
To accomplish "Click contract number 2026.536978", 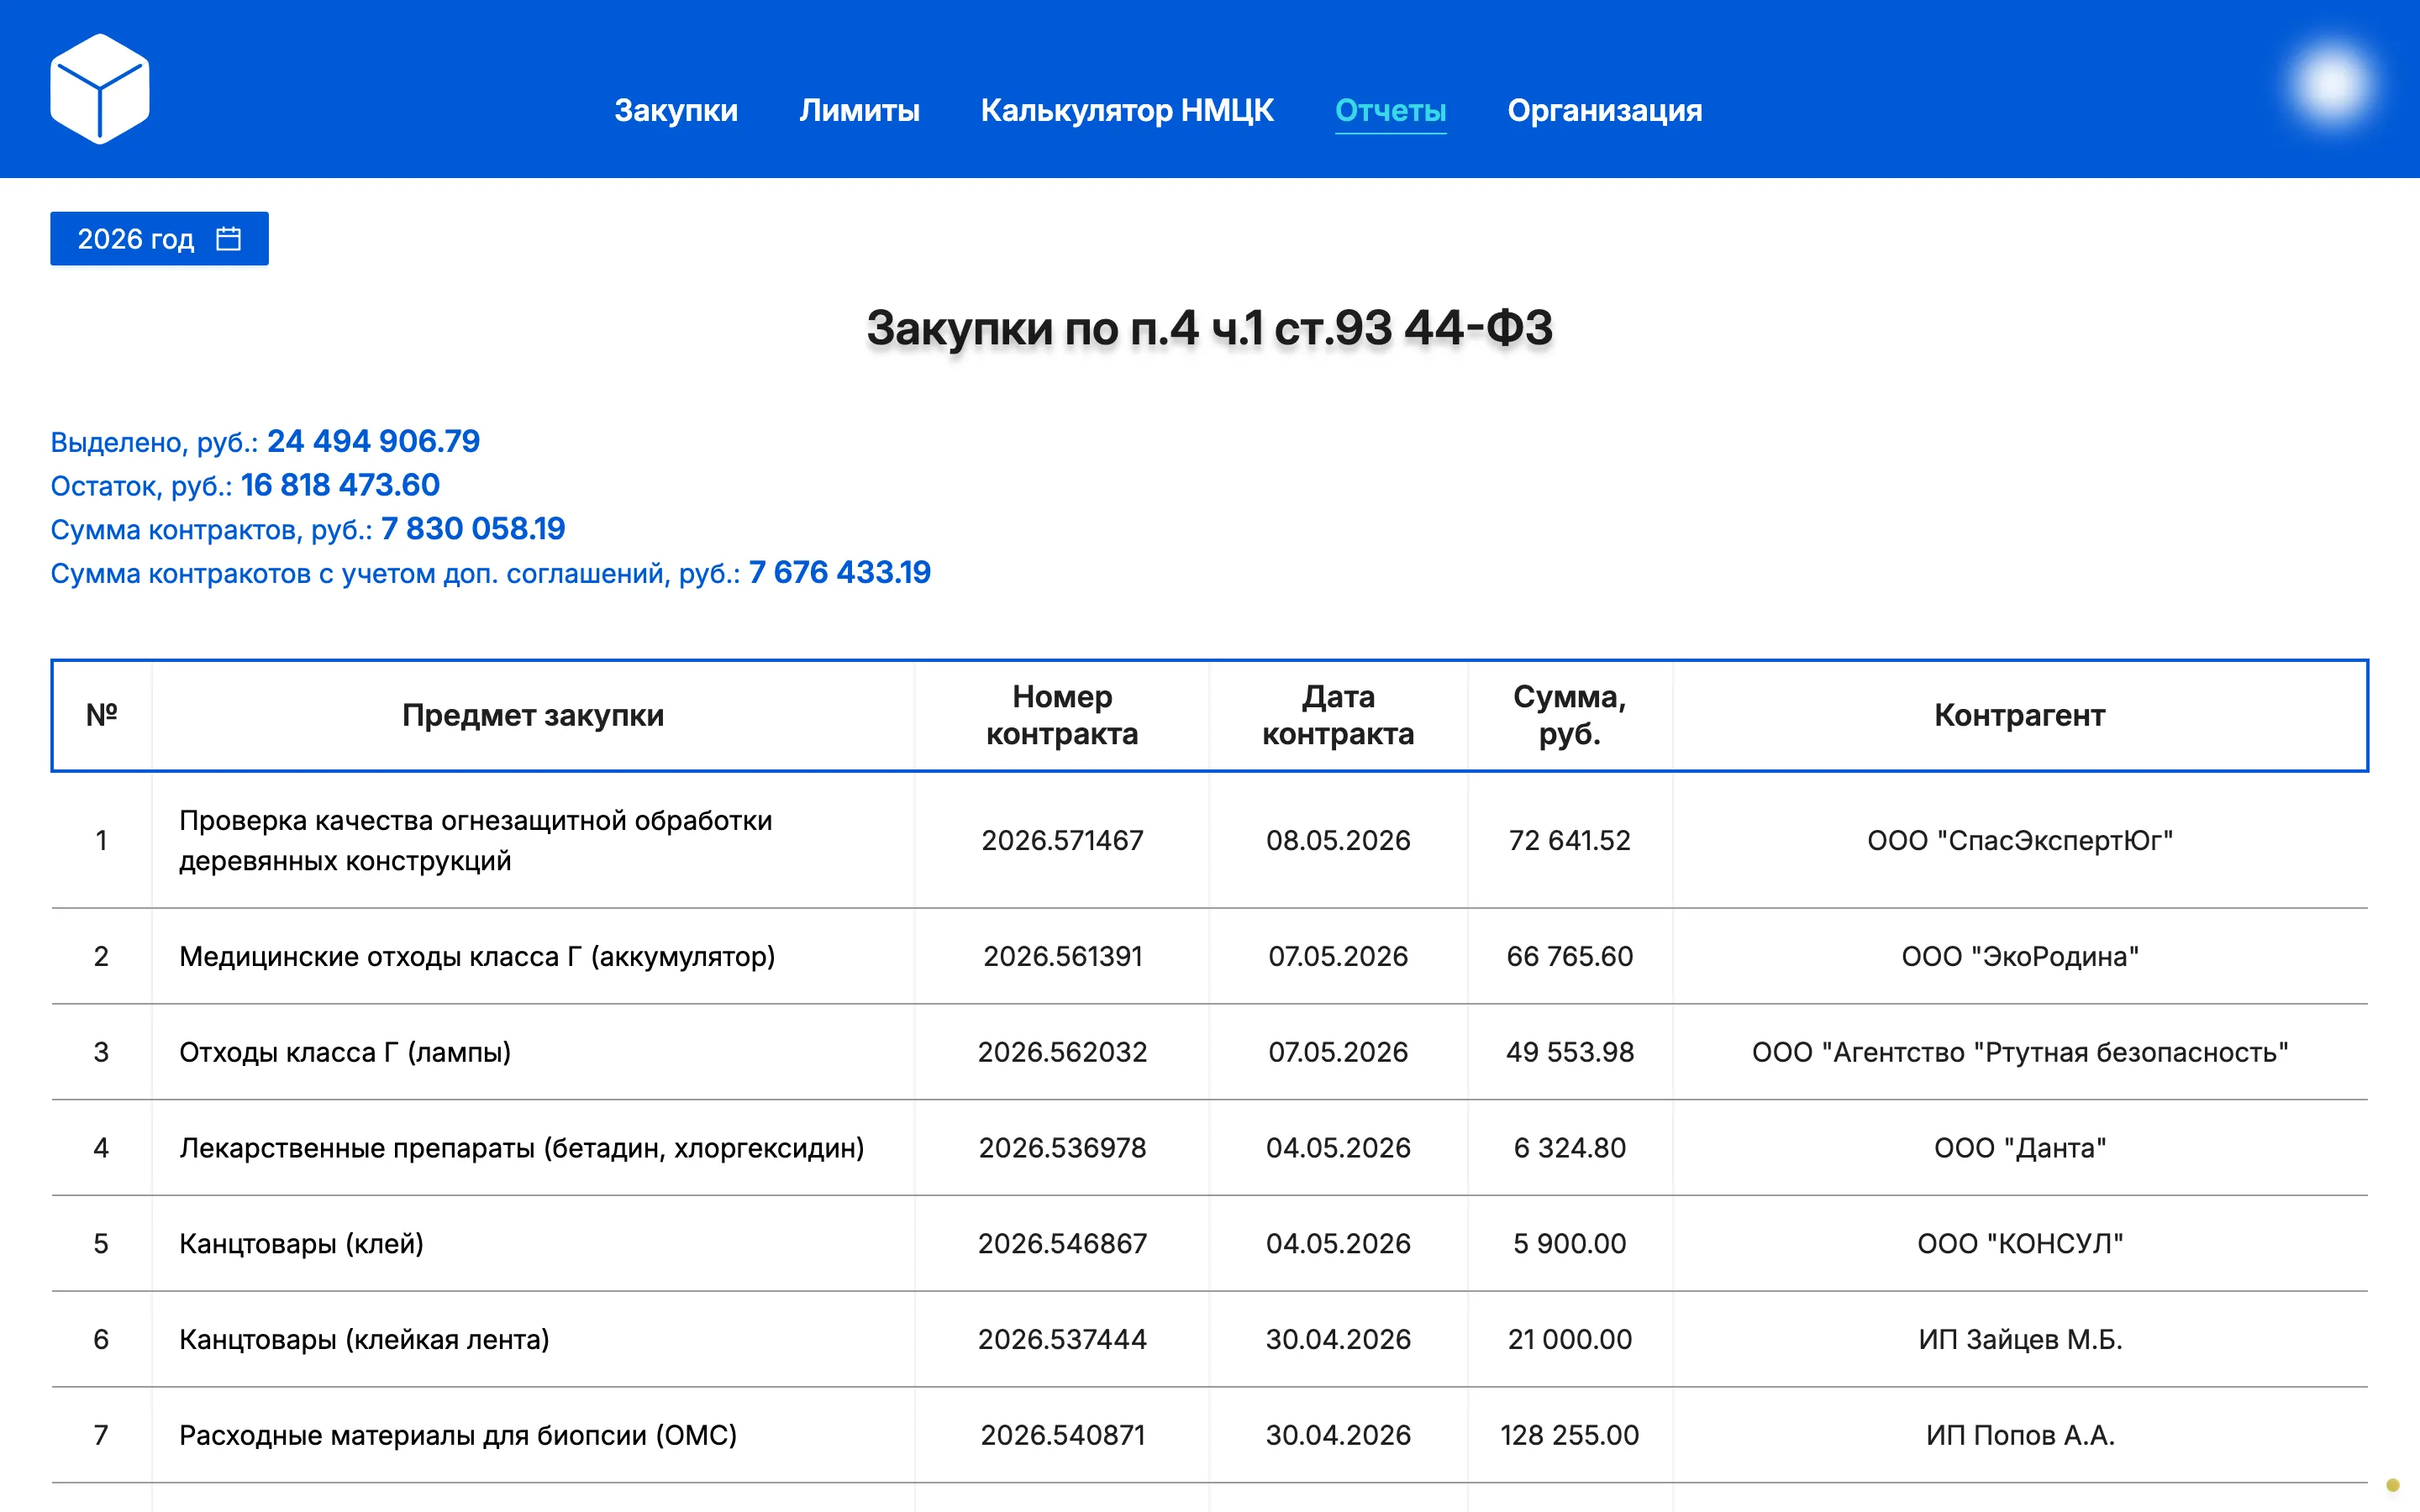I will [1062, 1148].
